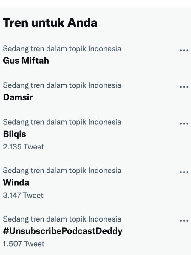Select the 1.507 Tweet label on the bottom trend
Image resolution: width=191 pixels, height=255 pixels.
(x=23, y=244)
